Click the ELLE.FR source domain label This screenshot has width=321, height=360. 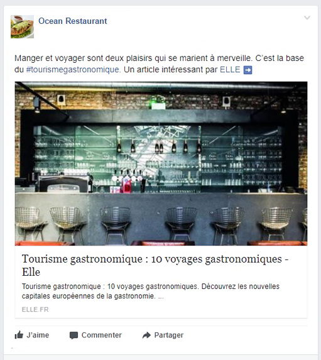[35, 310]
